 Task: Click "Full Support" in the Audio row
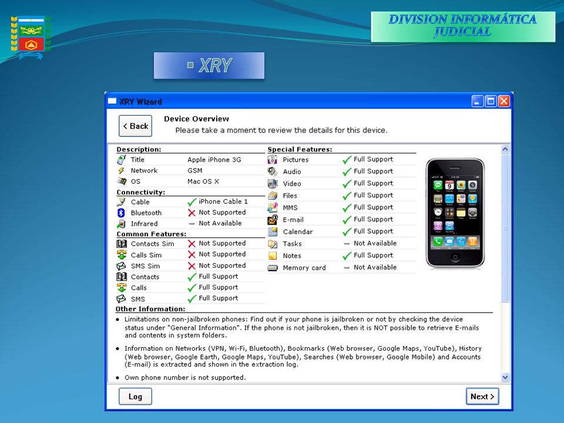pos(373,171)
